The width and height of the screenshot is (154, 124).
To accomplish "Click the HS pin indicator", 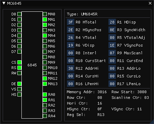I will 19,95.
